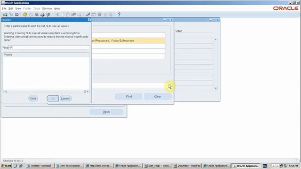Click the Zoom toolbar icon
The width and height of the screenshot is (301, 169).
[94, 15]
